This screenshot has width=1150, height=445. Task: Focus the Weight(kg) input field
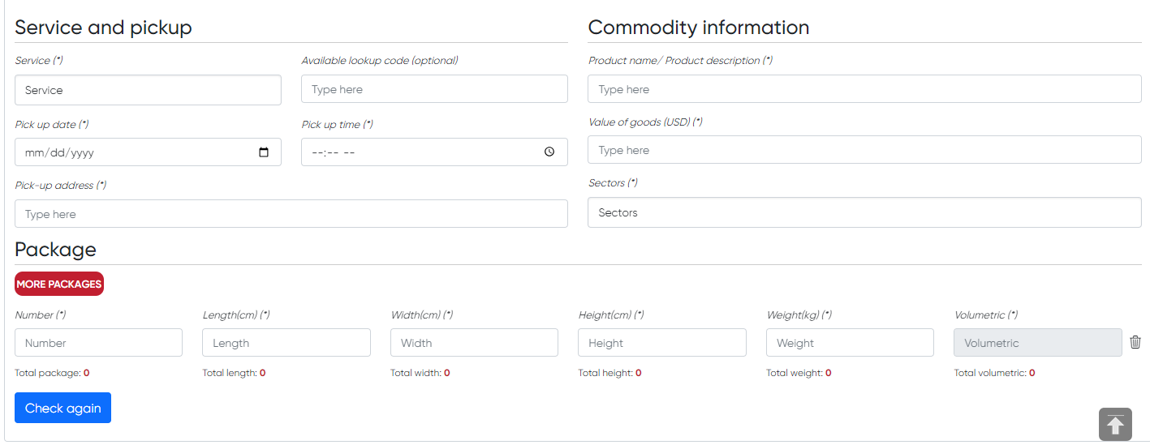click(850, 343)
